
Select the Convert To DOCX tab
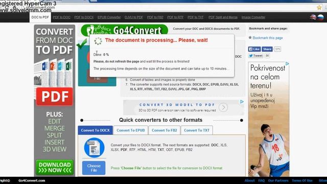(96, 130)
